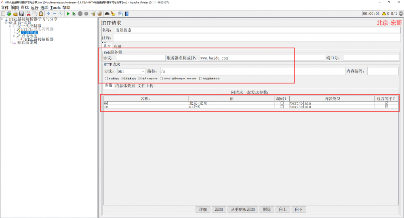Toggle include-equals checkbox in ie row
The width and height of the screenshot is (404, 218).
[x=387, y=107]
